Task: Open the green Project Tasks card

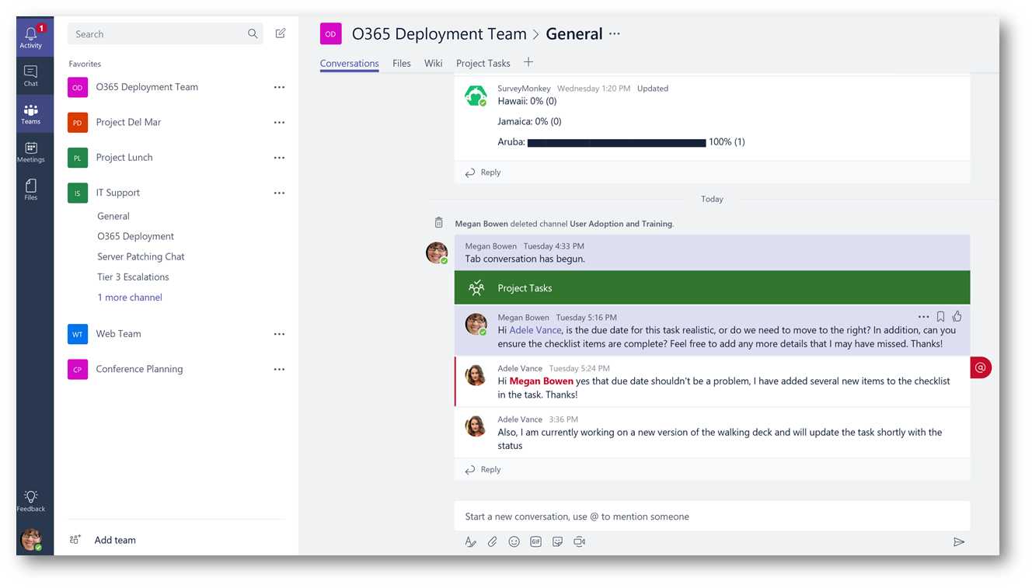Action: point(712,288)
